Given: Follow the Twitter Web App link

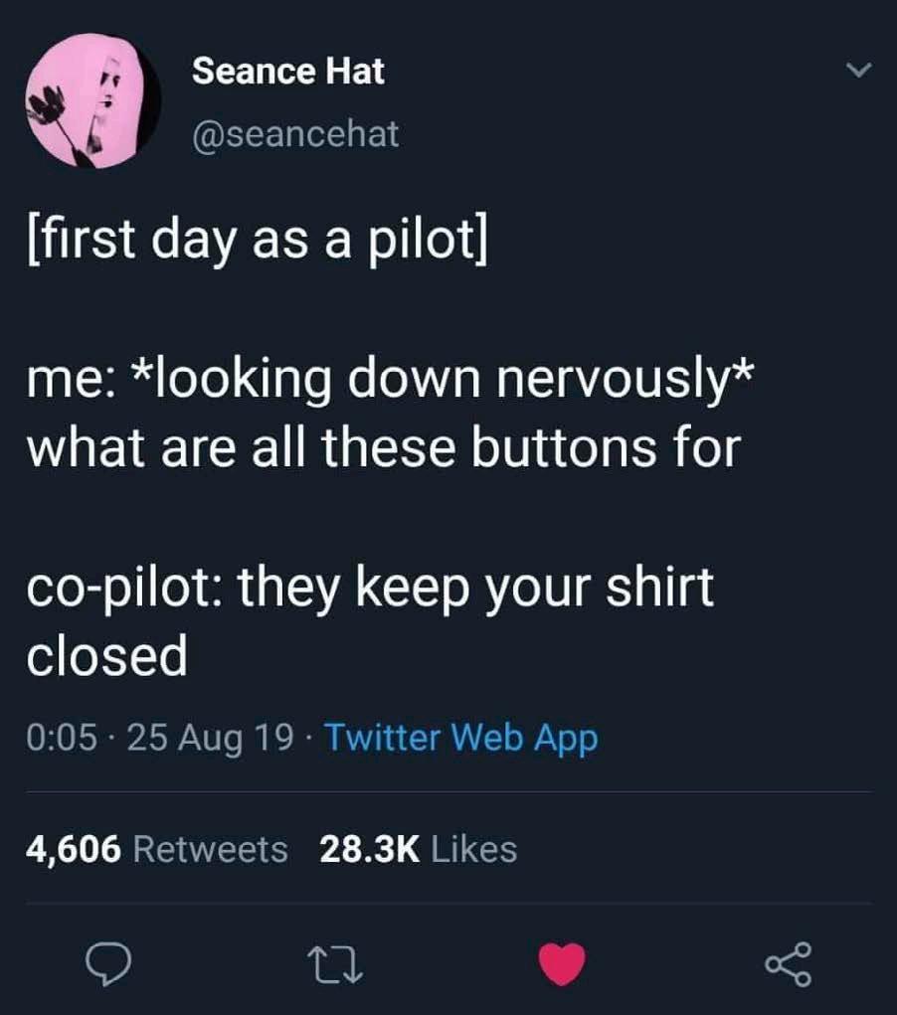Looking at the screenshot, I should (x=461, y=739).
